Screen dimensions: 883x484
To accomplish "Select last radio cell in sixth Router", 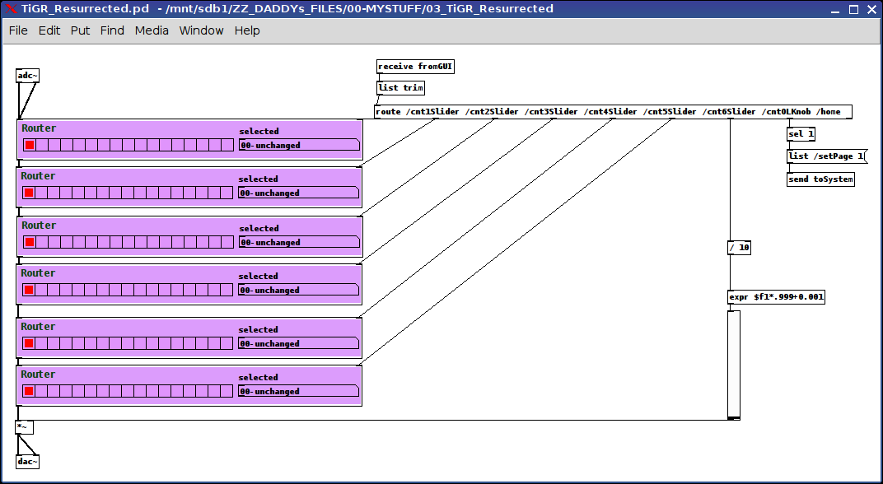I will coord(227,392).
